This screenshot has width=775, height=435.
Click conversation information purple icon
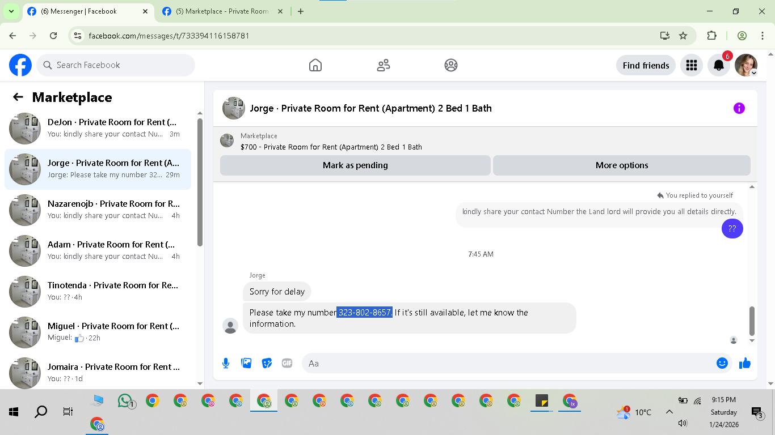point(739,108)
